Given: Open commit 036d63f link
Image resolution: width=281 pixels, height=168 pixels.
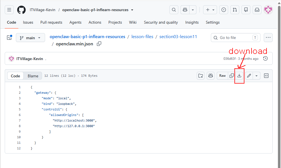Looking at the screenshot, I should click(229, 59).
